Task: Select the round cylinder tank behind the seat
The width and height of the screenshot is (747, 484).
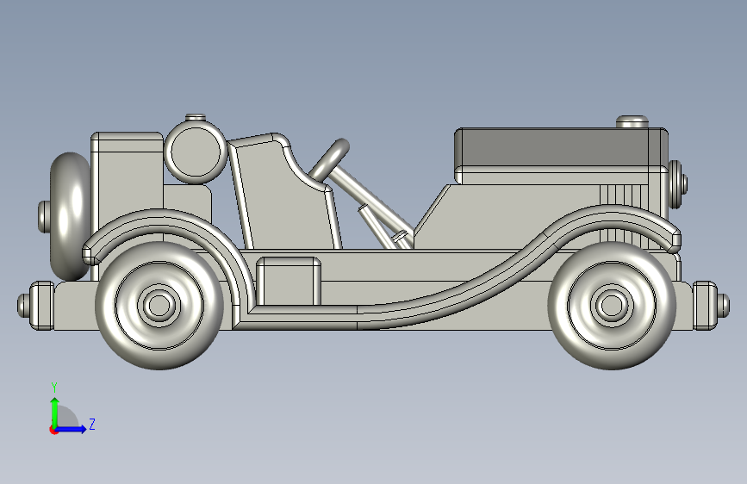Action: 196,152
